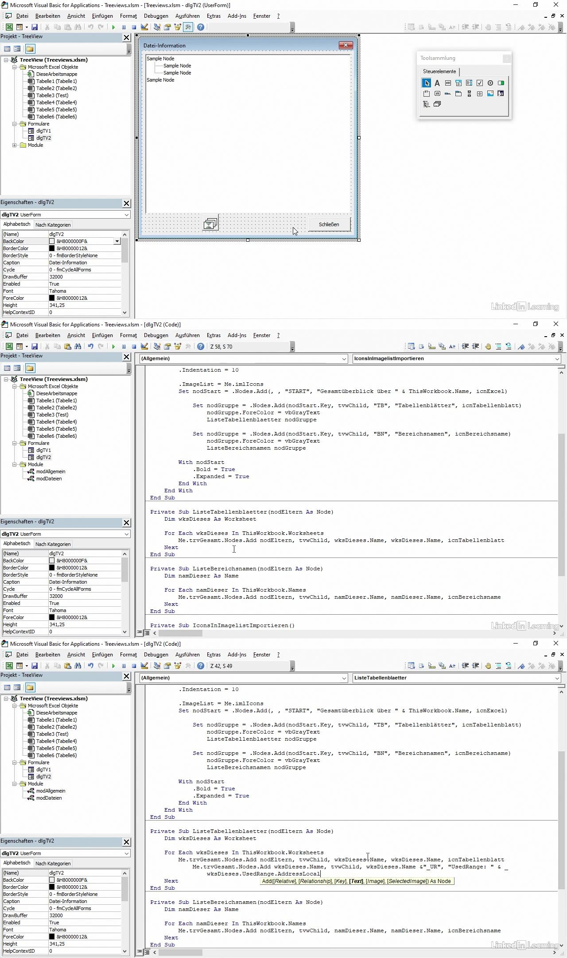This screenshot has width=567, height=958.
Task: Select the Label control in Toolsammlung
Action: point(437,83)
